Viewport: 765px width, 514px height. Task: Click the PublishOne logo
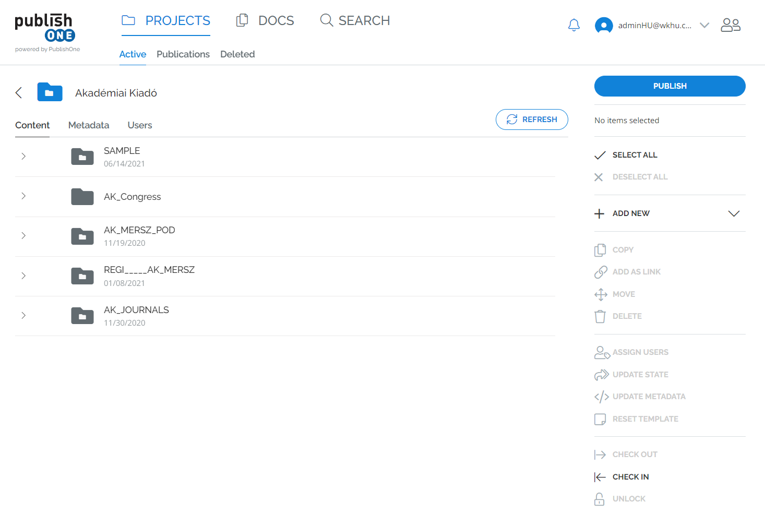[x=46, y=32]
